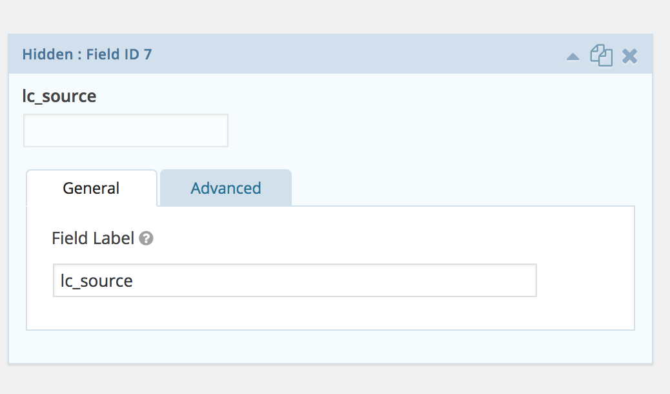
Task: Collapse the field editor using the arrow icon
Action: [x=573, y=57]
